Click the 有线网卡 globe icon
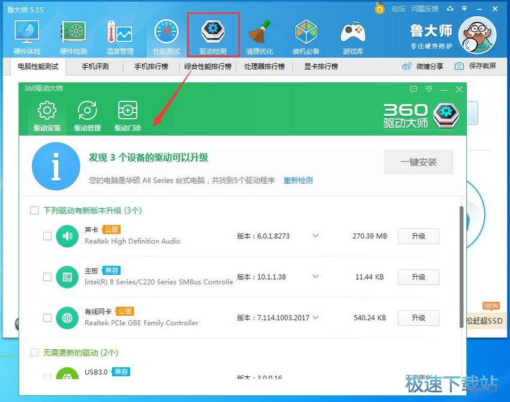 tap(67, 318)
